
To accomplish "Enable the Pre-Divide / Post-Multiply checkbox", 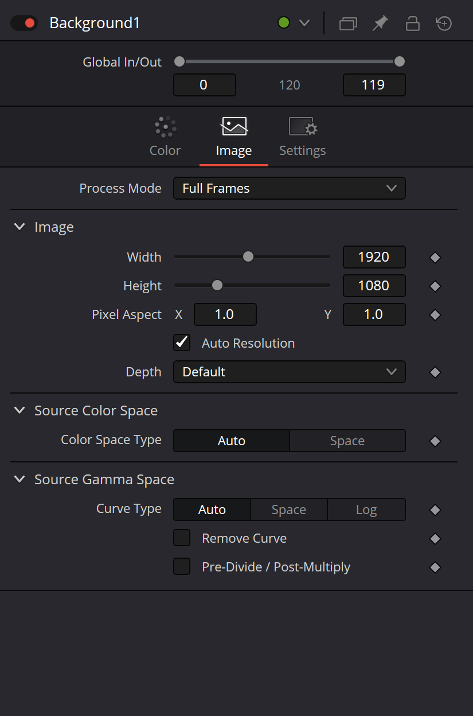I will 182,567.
